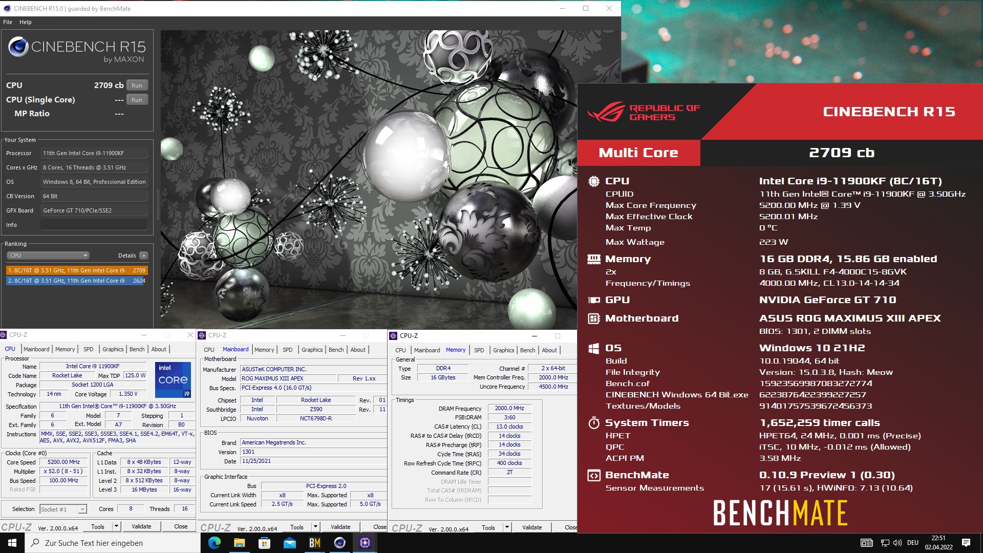This screenshot has height=553, width=983.
Task: Click Tools button in Memory CPU-Z window
Action: coord(488,527)
